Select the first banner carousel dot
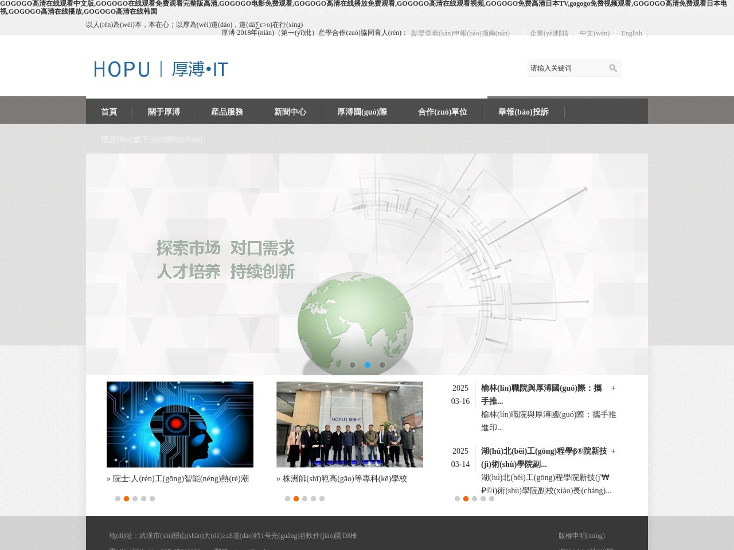The width and height of the screenshot is (734, 550). [353, 365]
